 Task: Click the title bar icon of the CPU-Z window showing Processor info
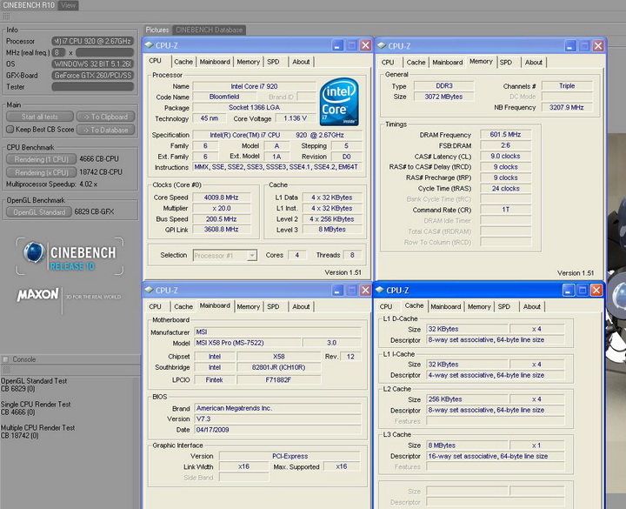150,45
